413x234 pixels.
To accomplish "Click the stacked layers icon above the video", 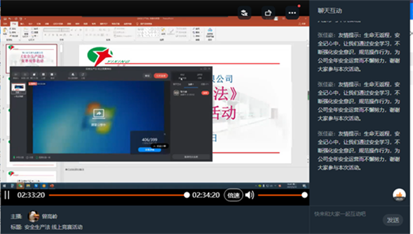I will (244, 13).
